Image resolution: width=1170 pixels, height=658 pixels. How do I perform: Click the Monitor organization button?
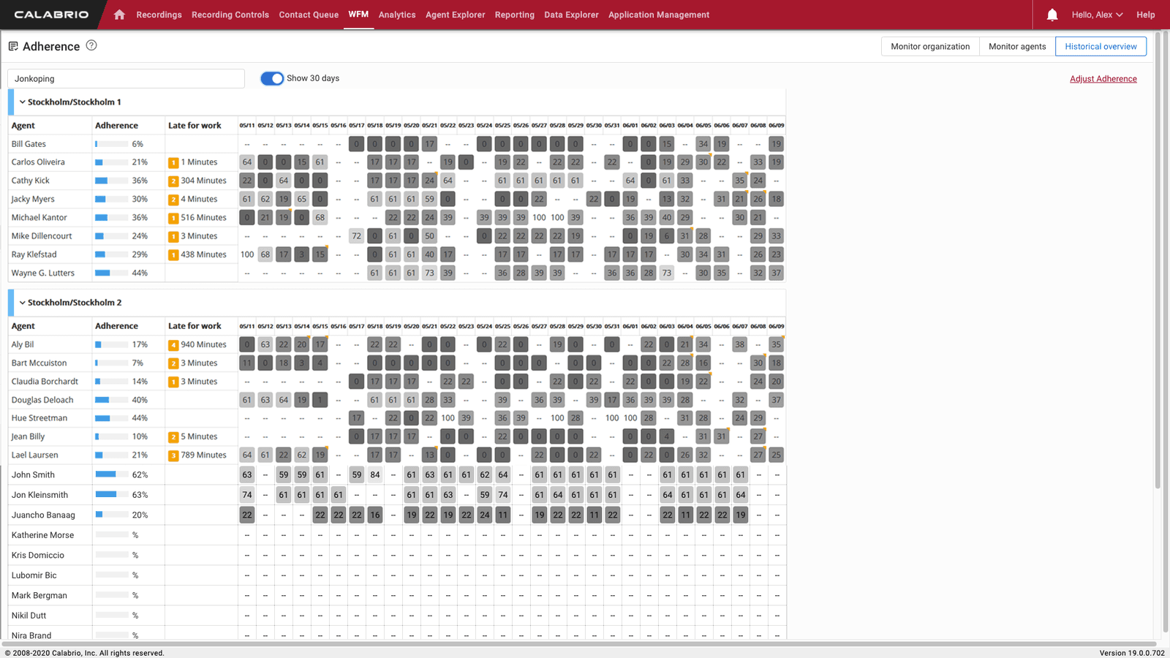coord(929,46)
